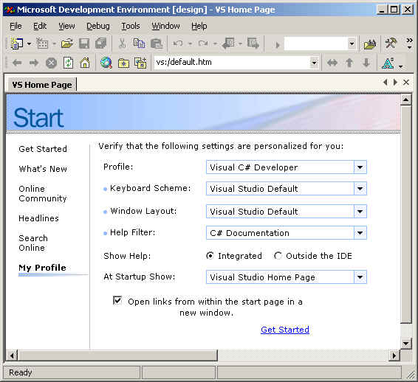Click the Redo arrow icon
Image resolution: width=418 pixels, height=382 pixels.
point(203,44)
